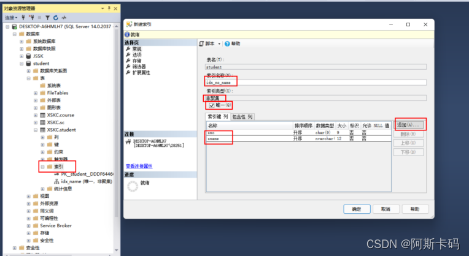Screen dimensions: 469x256
Task: Select the PK__student primary key index
Action: coord(87,175)
